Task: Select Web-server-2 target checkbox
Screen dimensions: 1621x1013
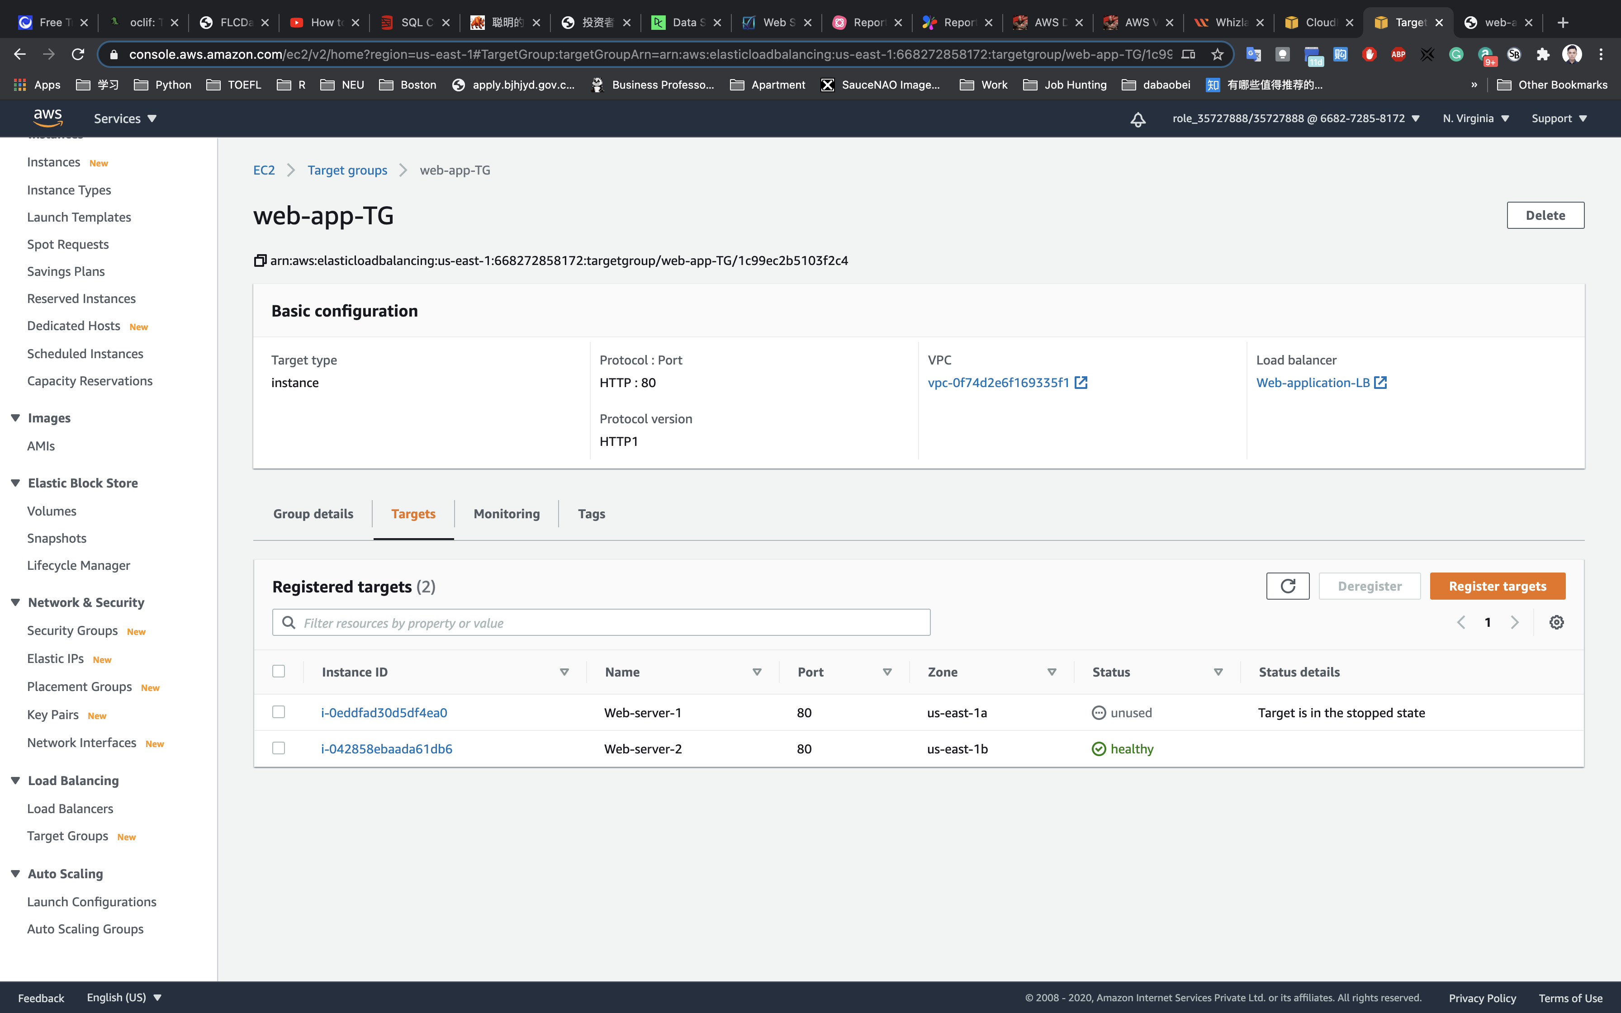Action: 279,748
